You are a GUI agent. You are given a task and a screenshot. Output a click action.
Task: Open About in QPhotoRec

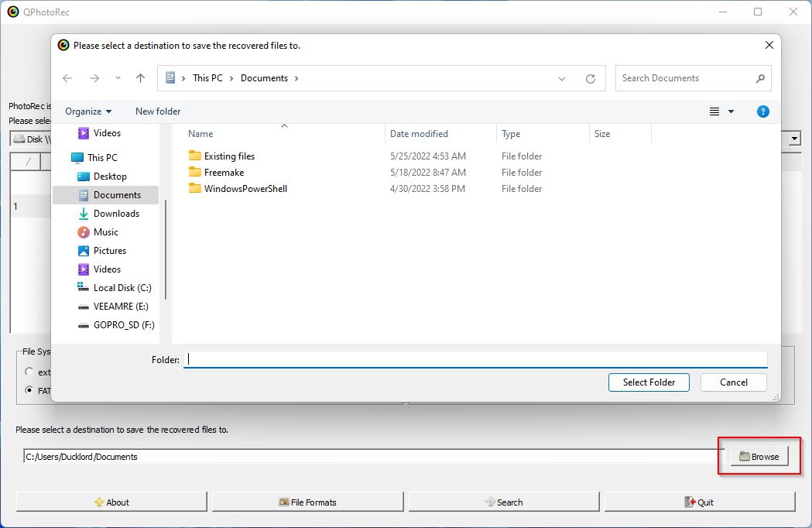pos(111,502)
